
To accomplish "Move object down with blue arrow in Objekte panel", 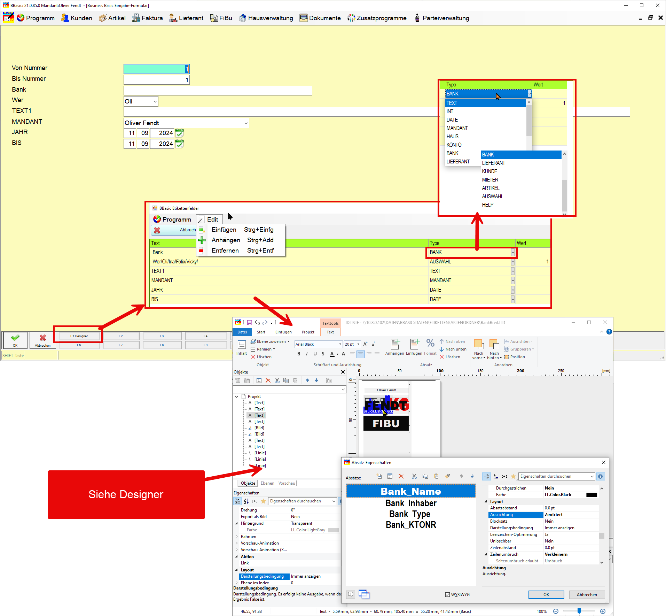I will tap(316, 380).
